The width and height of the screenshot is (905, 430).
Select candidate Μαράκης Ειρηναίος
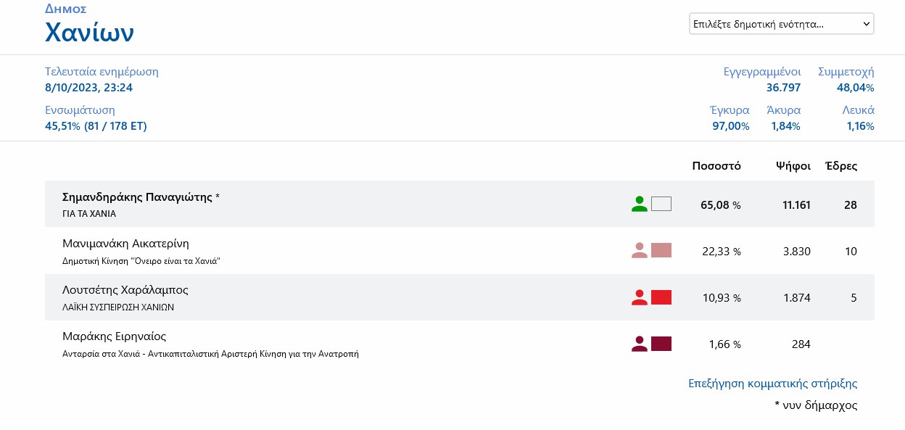click(115, 336)
